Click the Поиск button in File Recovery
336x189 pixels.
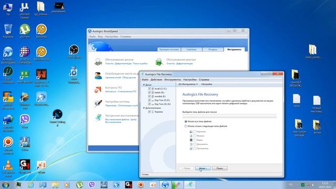click(x=219, y=169)
